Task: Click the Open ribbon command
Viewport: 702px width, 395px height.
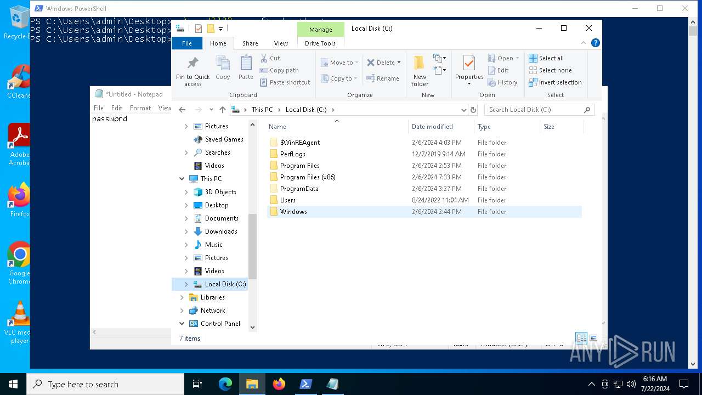Action: [x=503, y=58]
